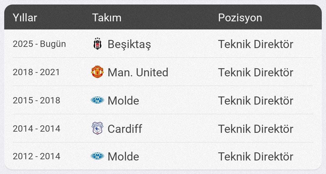This screenshot has width=326, height=174.
Task: Select Molde team name in 2015 - 2018 row
Action: (x=123, y=101)
